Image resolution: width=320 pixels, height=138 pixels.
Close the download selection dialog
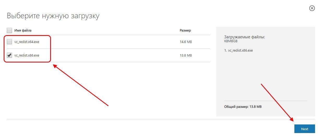pos(312,8)
